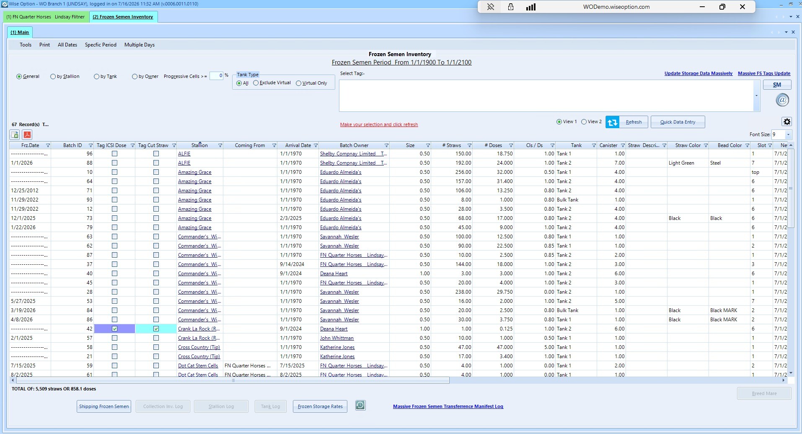
Task: Open grid settings gear icon
Action: (x=787, y=121)
